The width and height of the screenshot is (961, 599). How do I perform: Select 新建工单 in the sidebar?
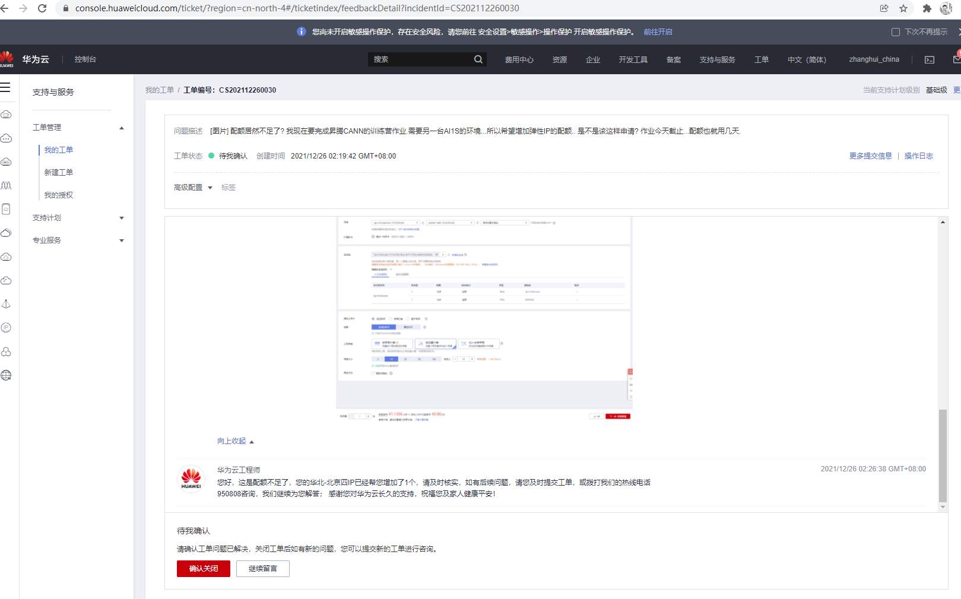pos(59,173)
